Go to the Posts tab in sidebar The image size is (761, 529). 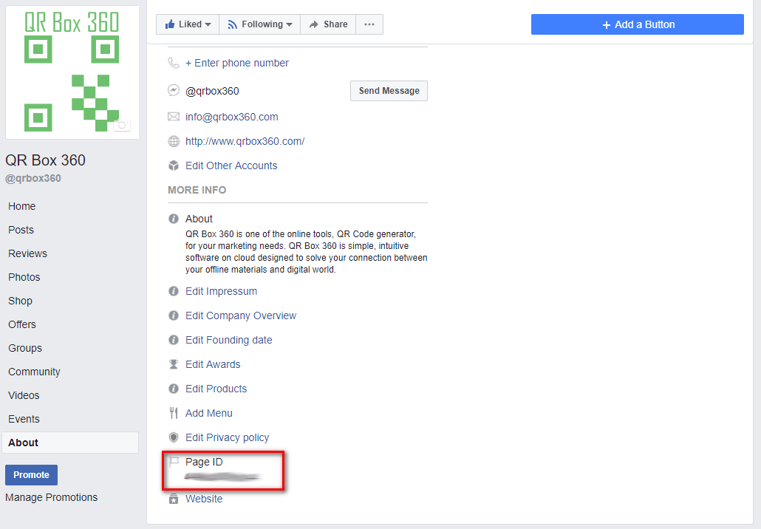point(21,230)
